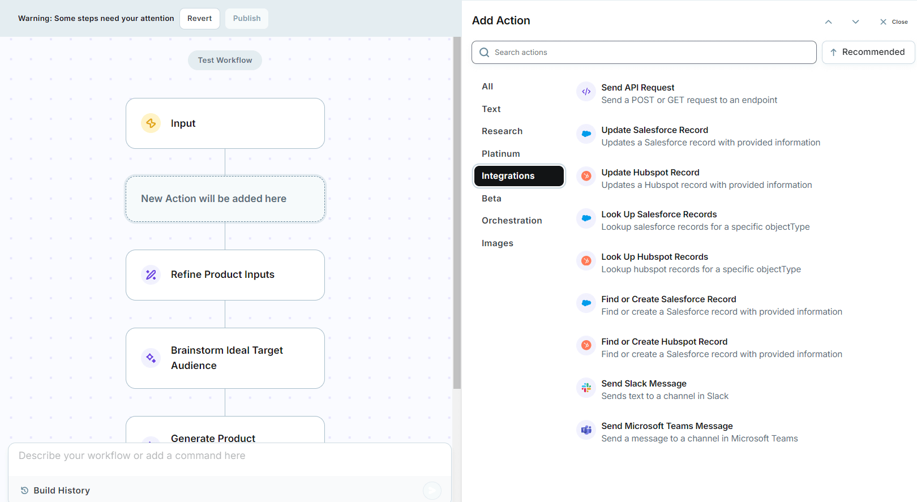The image size is (917, 502).
Task: Close the Add Action panel
Action: tap(893, 22)
